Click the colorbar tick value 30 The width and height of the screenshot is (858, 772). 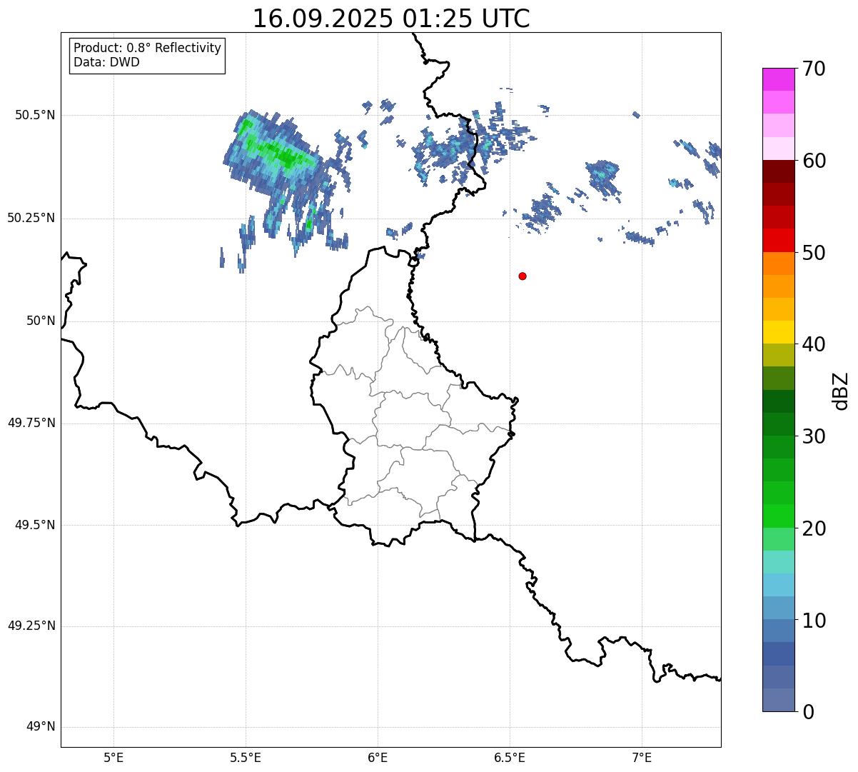814,436
